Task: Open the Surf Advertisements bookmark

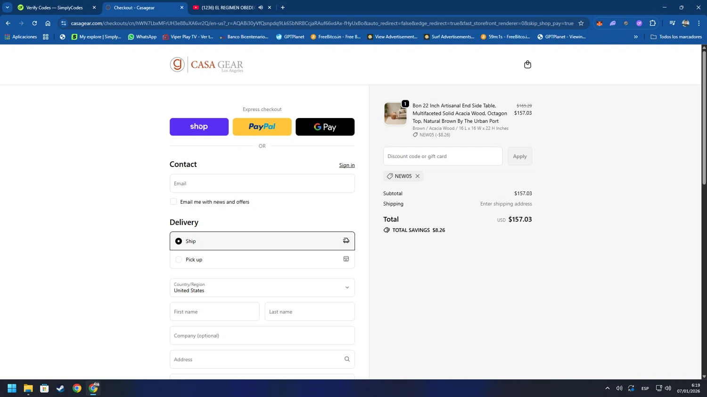Action: click(449, 37)
